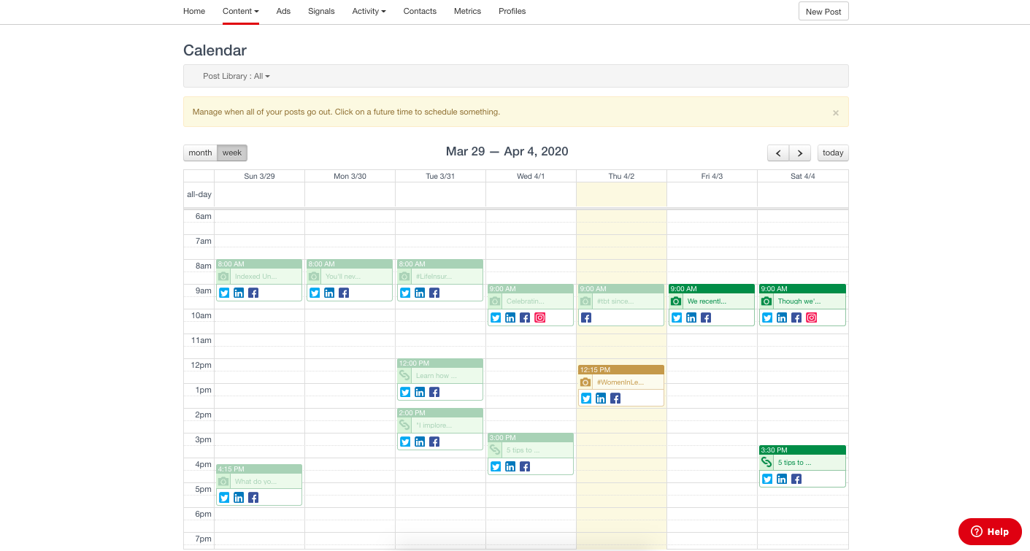Viewport: 1030px width, 551px height.
Task: Click Instagram icon on Sat 9:00 AM post
Action: [811, 318]
